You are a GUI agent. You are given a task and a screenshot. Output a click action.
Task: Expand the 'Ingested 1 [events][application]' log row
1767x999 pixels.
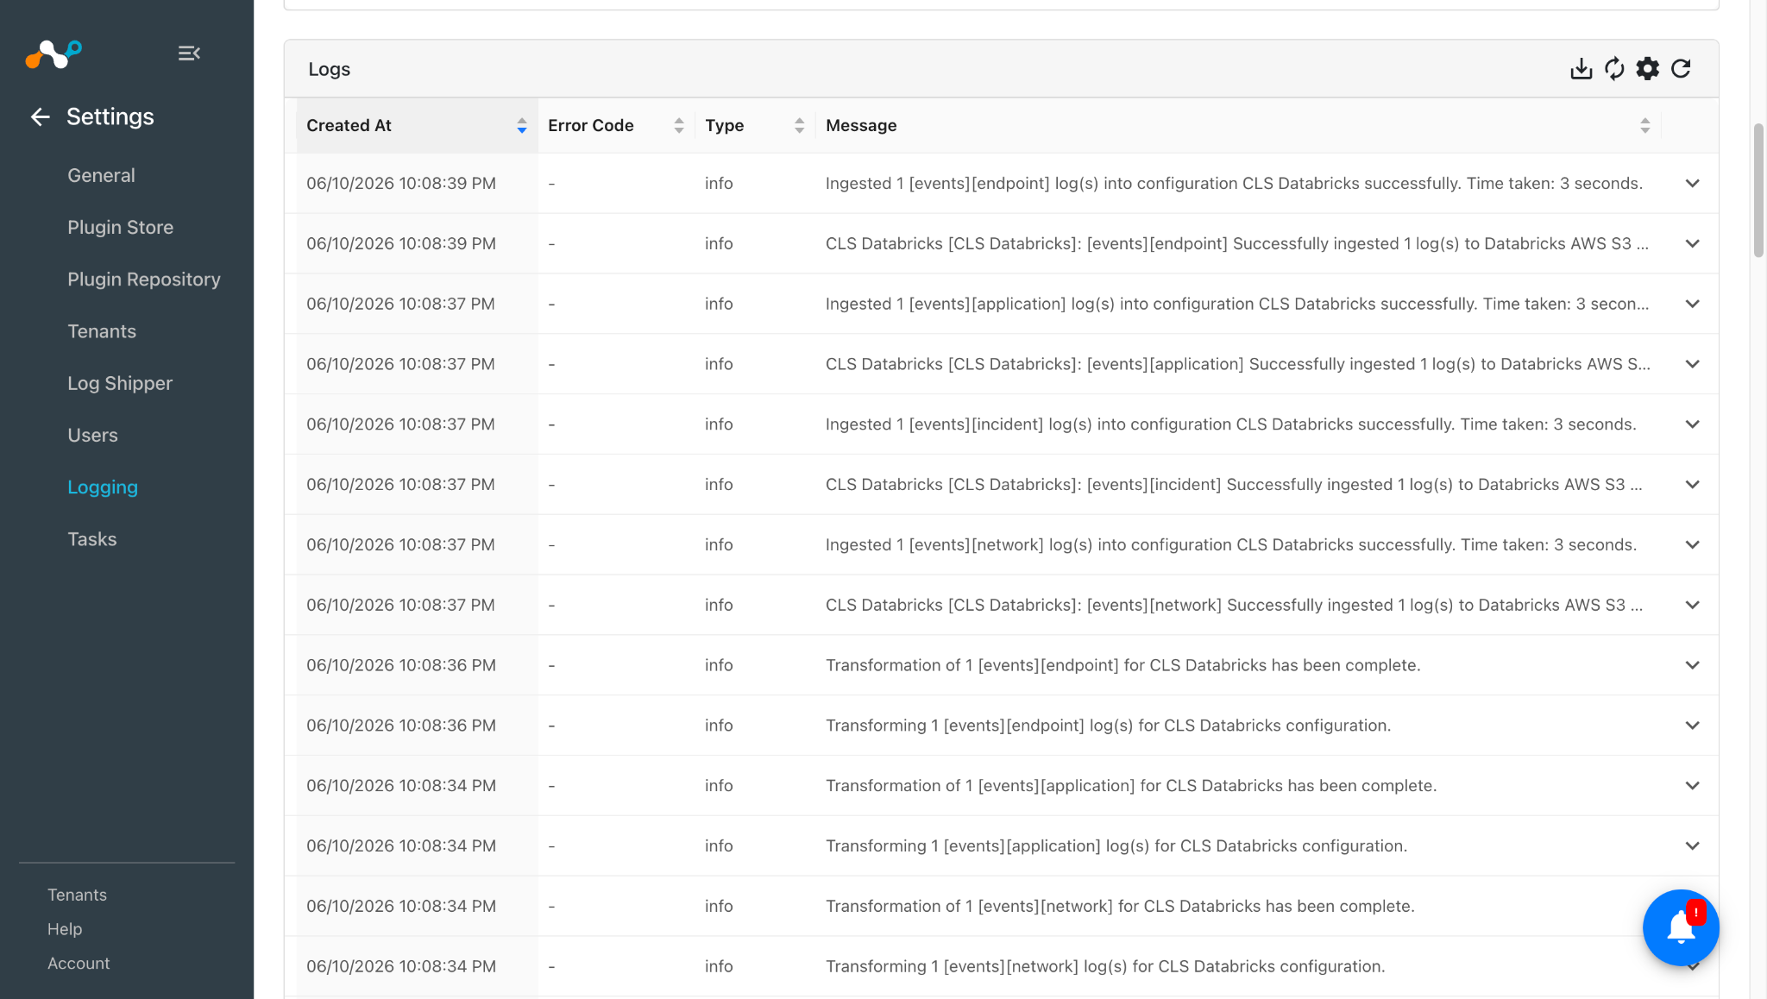point(1692,305)
